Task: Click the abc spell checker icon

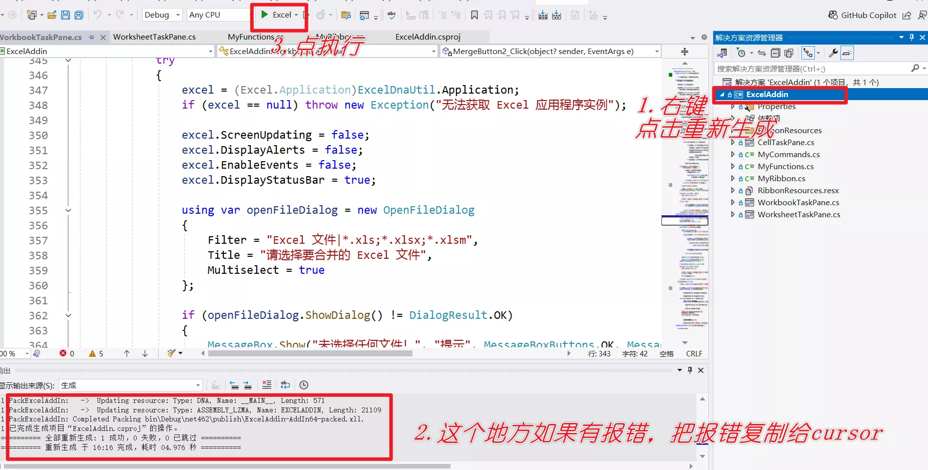Action: click(x=392, y=16)
